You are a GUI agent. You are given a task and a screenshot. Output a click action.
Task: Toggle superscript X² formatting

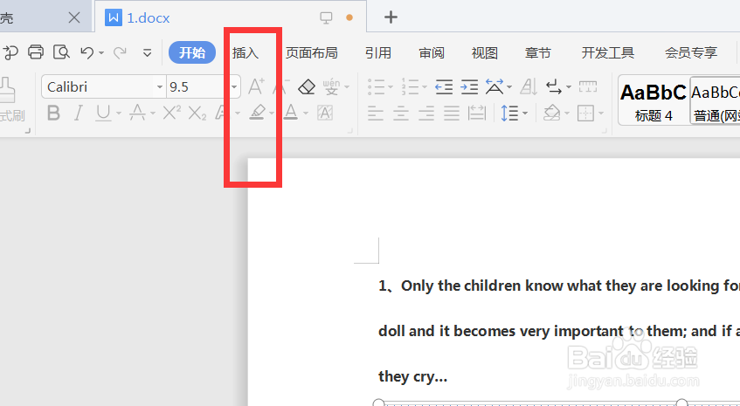(x=172, y=114)
